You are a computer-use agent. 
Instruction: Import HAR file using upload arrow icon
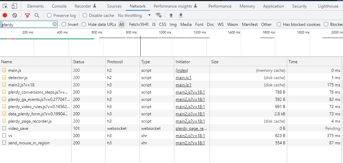(171, 15)
